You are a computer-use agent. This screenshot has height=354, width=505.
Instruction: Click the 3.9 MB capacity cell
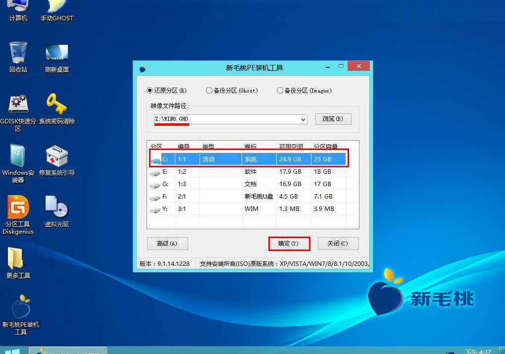[324, 209]
